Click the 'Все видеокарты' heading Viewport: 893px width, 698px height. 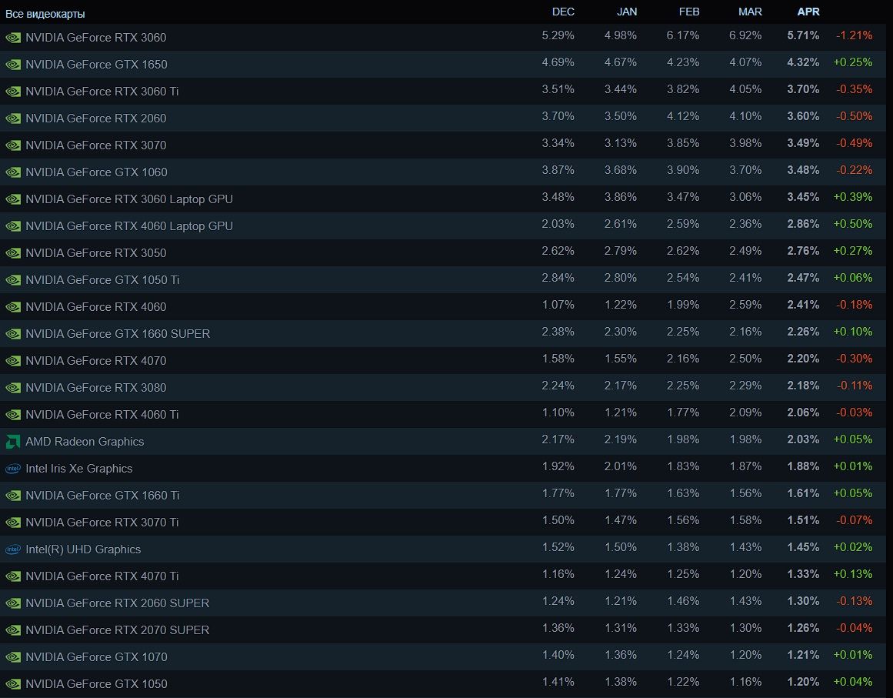pos(45,14)
